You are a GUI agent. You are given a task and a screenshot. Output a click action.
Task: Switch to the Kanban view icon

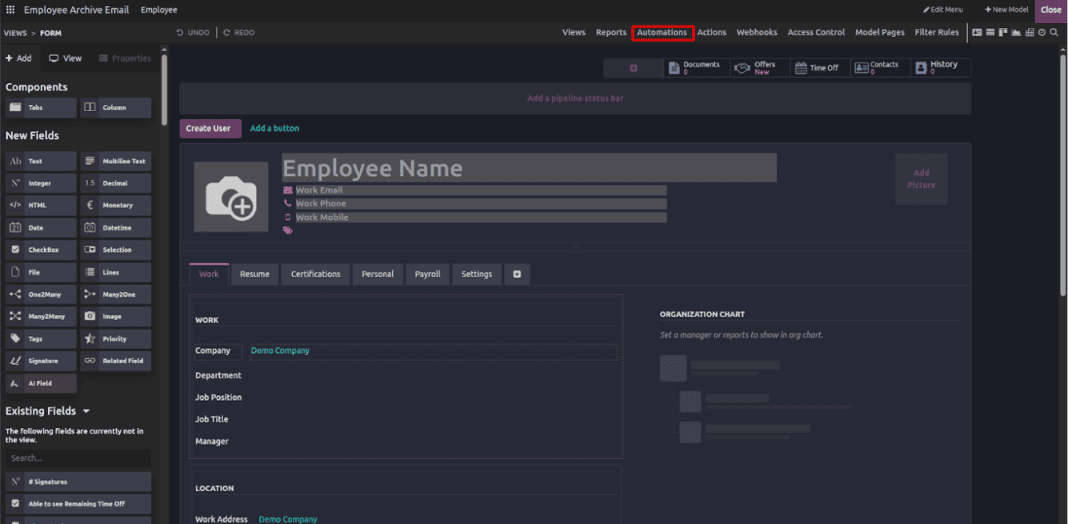point(1003,33)
